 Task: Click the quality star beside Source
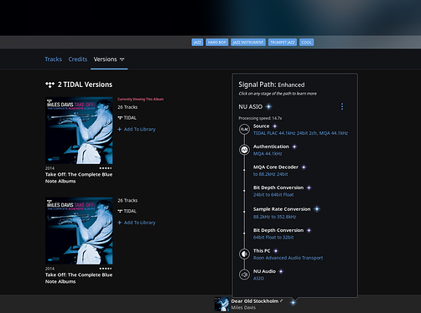(x=275, y=126)
